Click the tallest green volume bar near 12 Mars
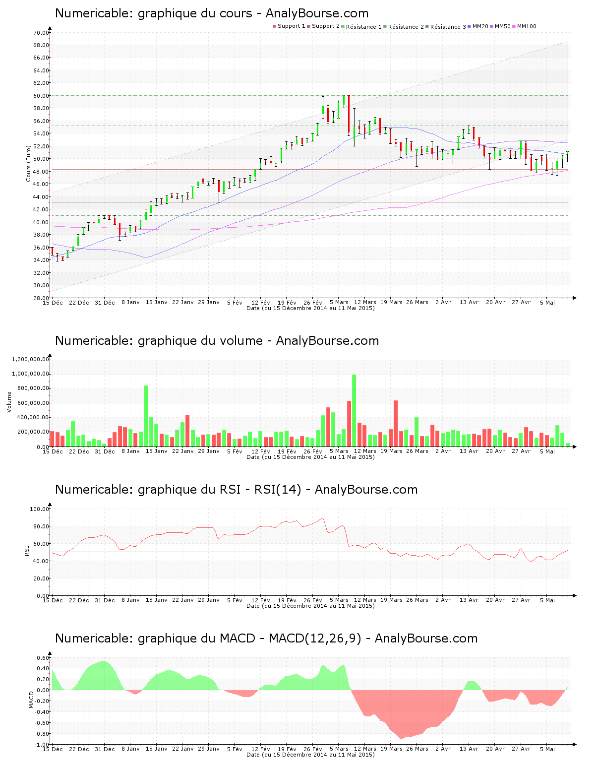 (x=354, y=411)
